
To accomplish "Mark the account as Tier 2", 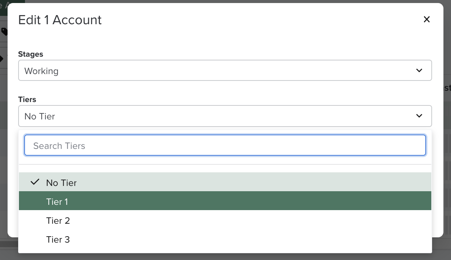I will coord(58,220).
